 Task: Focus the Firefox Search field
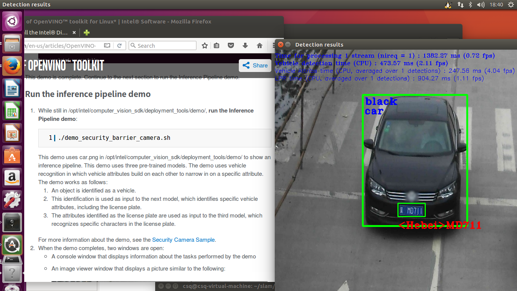coord(162,45)
